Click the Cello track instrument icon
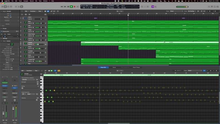220x124 pixels. [x=25, y=27]
